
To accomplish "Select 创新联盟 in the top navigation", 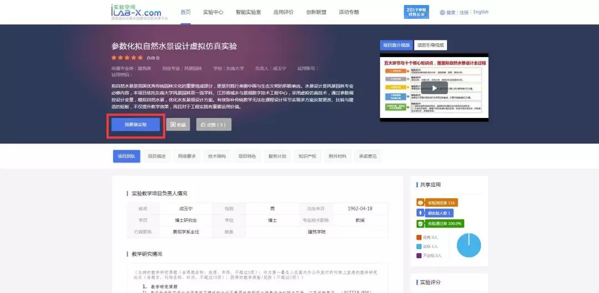I will coord(316,12).
